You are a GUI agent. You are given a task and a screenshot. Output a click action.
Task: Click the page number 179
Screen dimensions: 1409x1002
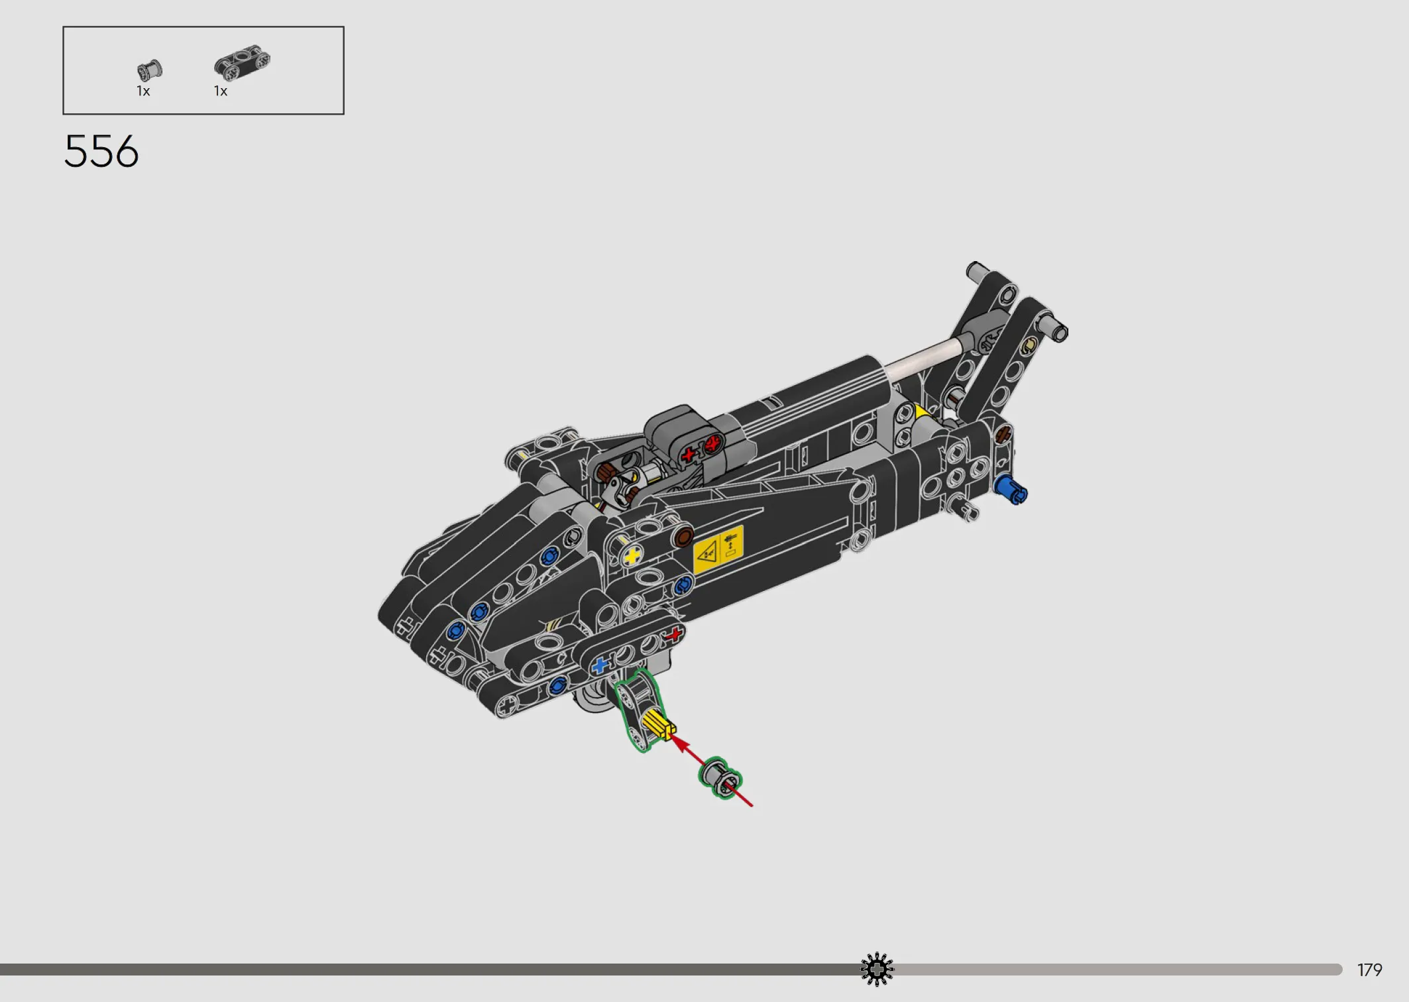click(1369, 970)
